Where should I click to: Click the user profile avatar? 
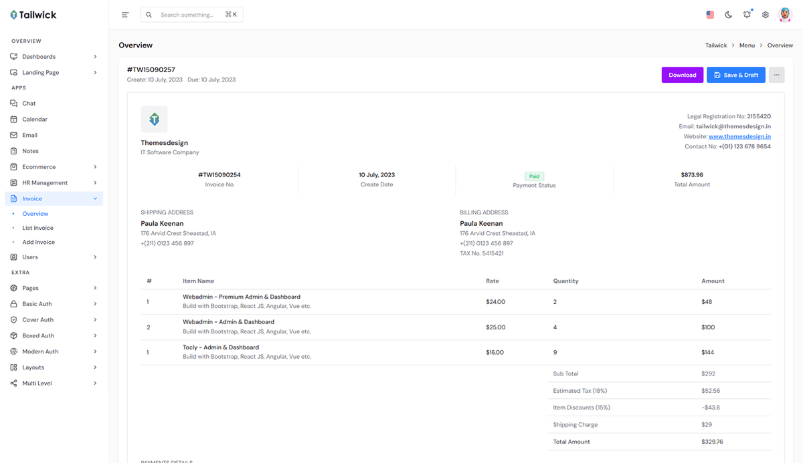(x=785, y=15)
